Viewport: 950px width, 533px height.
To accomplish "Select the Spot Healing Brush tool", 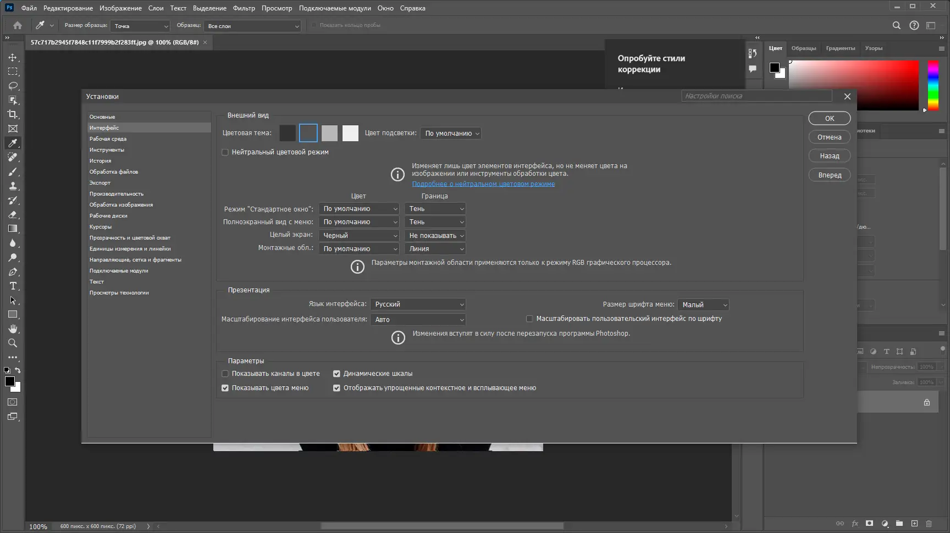I will [x=13, y=157].
